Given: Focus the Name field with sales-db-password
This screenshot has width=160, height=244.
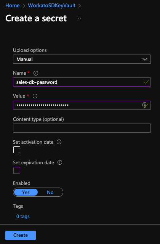Looking at the screenshot, I should pyautogui.click(x=82, y=82).
